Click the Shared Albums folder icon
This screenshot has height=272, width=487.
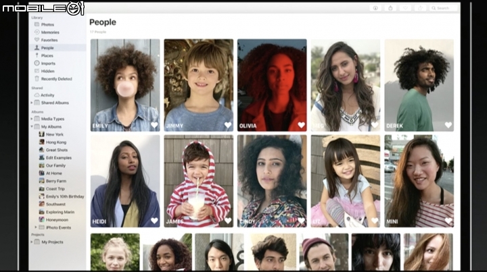tap(37, 103)
